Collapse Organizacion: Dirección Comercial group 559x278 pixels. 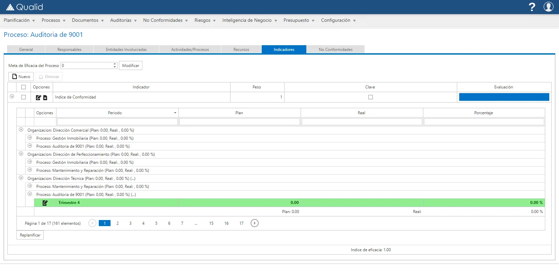click(21, 130)
